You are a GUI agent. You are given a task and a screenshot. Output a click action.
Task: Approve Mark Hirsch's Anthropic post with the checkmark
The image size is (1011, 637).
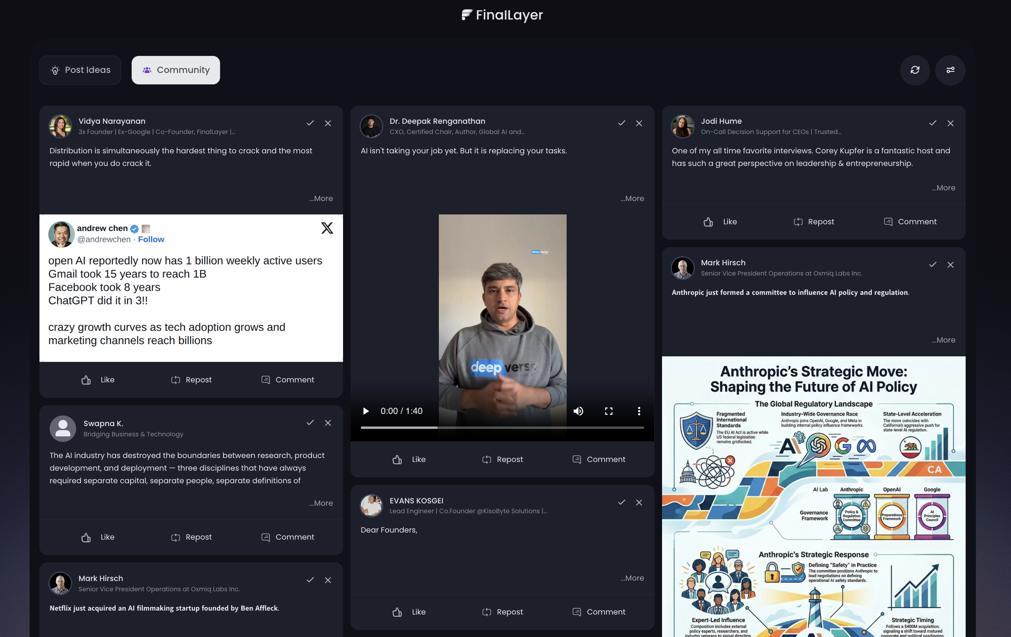point(933,264)
